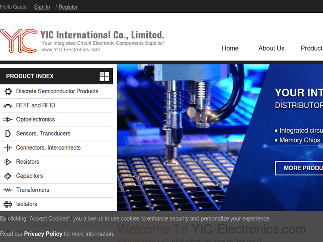Toggle the Product Index grid icon
The width and height of the screenshot is (323, 242).
pyautogui.click(x=104, y=77)
